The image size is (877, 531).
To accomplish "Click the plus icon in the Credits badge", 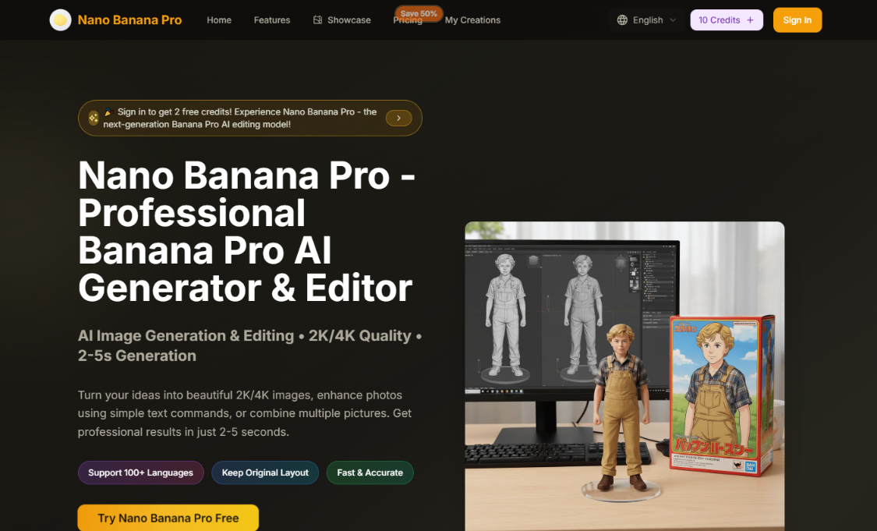I will [749, 19].
